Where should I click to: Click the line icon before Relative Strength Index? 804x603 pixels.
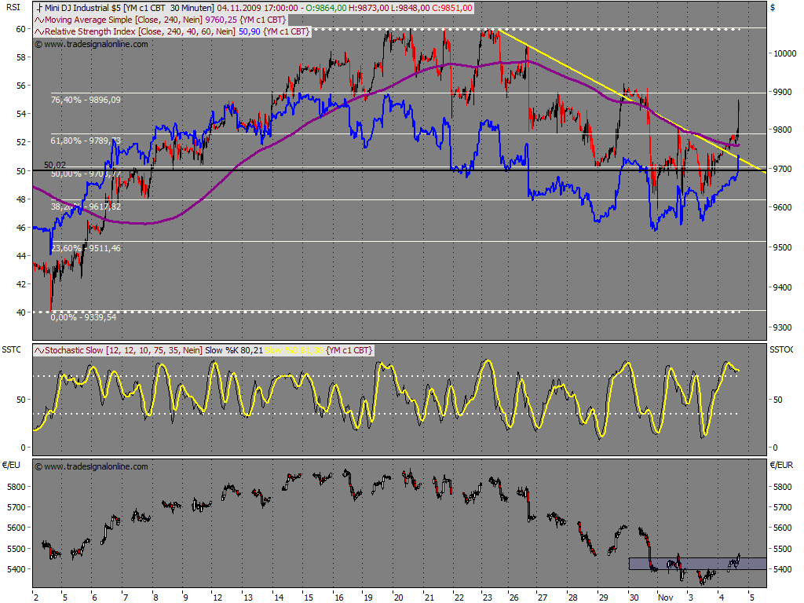[39, 31]
